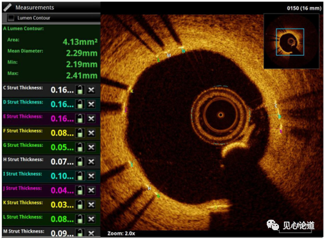
Task: Click the Measurements ruler icon
Action: pyautogui.click(x=8, y=7)
